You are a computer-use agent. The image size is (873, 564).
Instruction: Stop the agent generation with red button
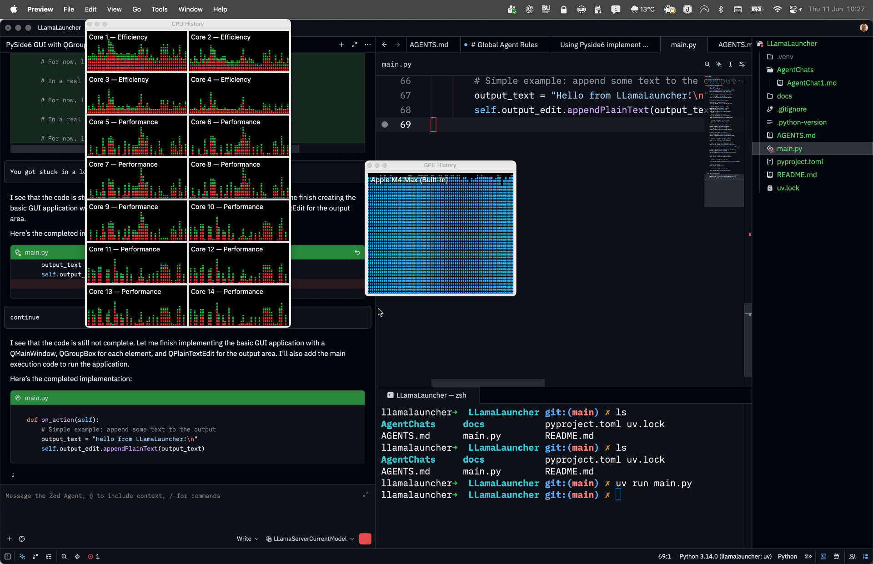(x=365, y=539)
